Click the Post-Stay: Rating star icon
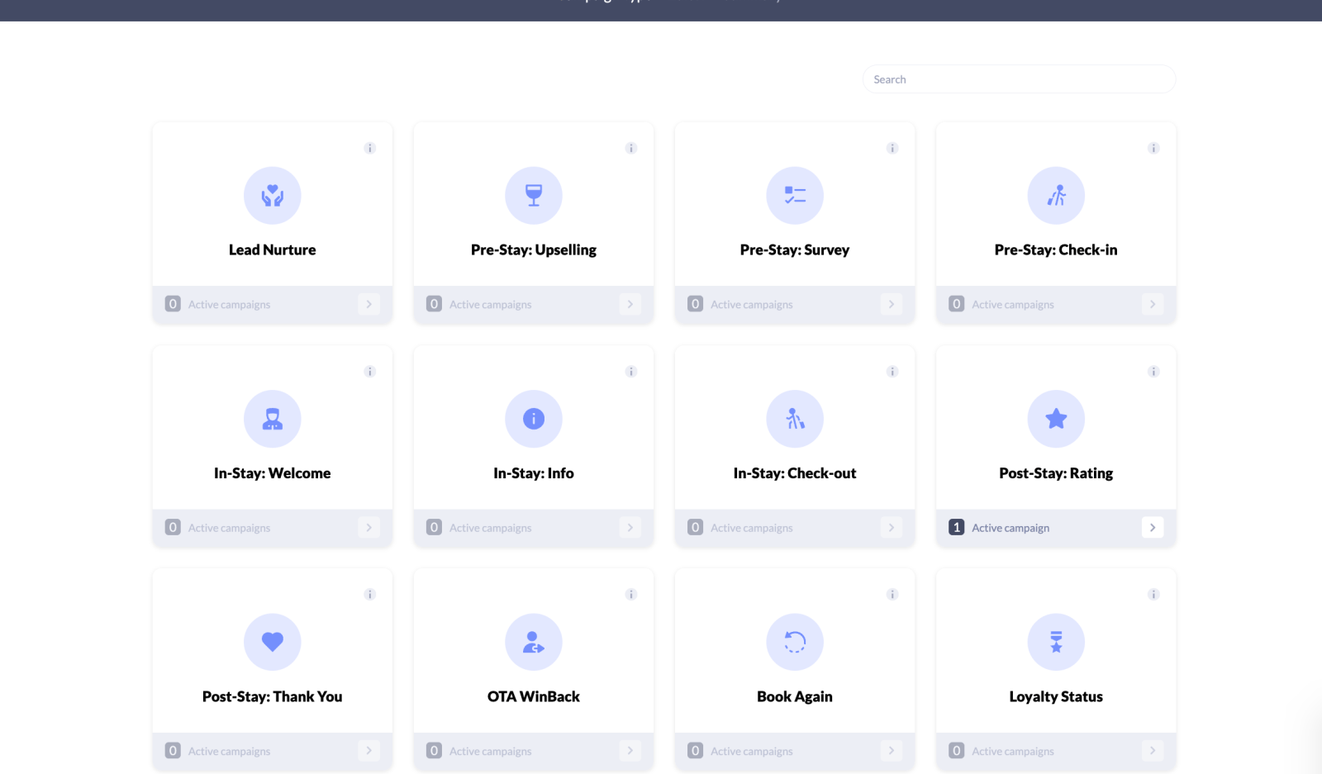The image size is (1322, 774). 1056,419
